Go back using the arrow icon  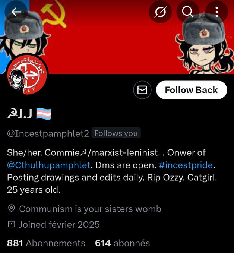(x=16, y=12)
